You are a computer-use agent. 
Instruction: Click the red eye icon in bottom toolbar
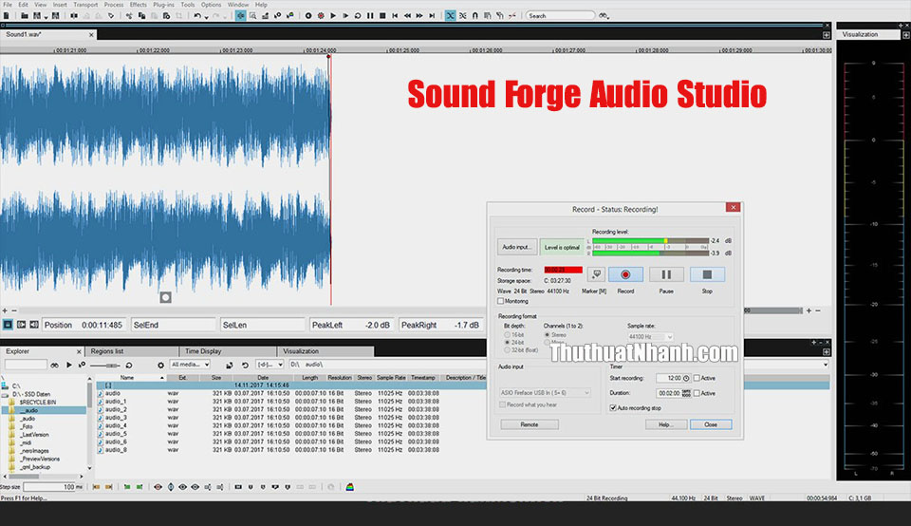coord(158,487)
